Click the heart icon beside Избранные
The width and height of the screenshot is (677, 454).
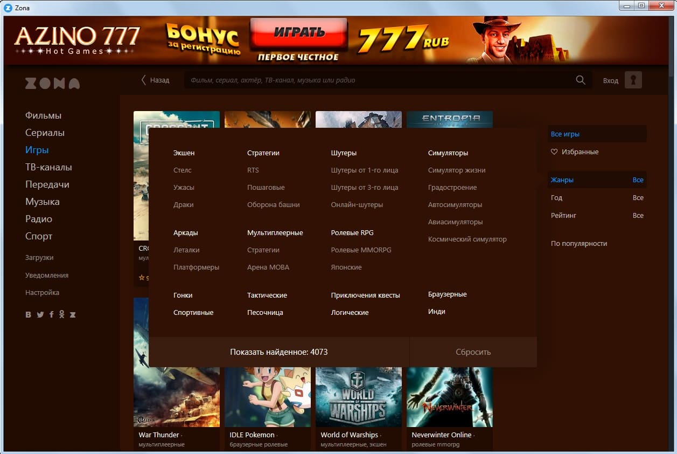(x=554, y=152)
